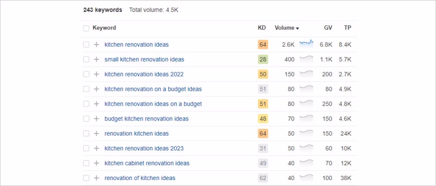Click plus icon for 'renovation kitchen ideas'
Viewport: 436px width, 186px height.
(96, 134)
